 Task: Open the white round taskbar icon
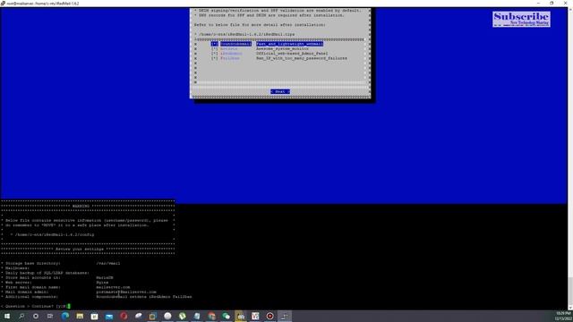coord(167,316)
